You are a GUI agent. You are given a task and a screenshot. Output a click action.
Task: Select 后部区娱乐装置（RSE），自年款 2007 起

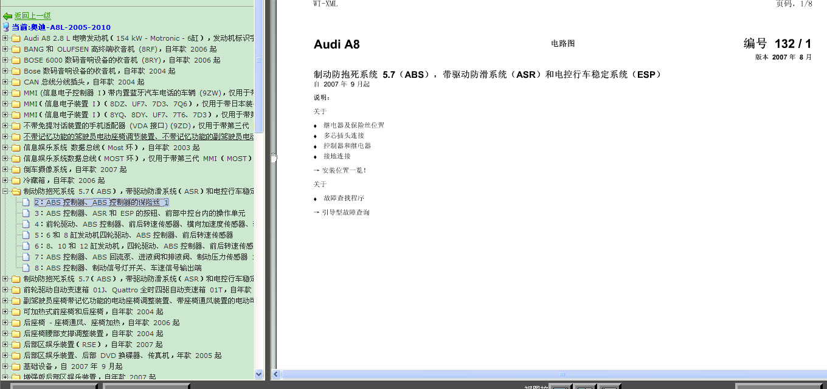tap(93, 345)
